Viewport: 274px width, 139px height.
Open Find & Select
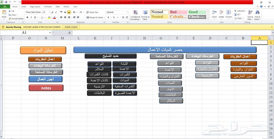point(257,15)
